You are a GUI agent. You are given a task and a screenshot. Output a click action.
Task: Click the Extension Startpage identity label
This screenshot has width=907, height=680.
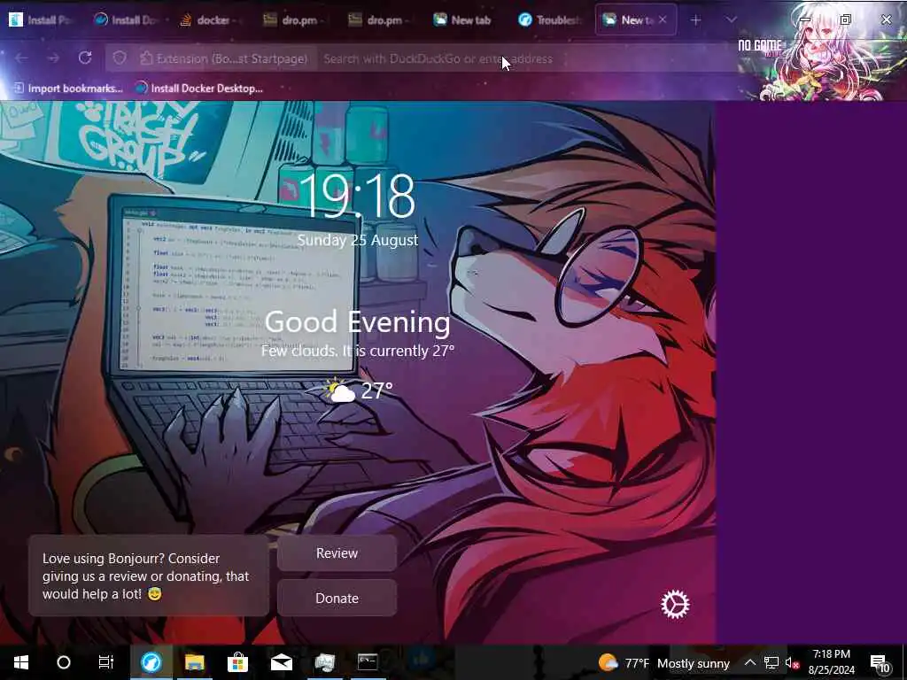[x=224, y=58]
